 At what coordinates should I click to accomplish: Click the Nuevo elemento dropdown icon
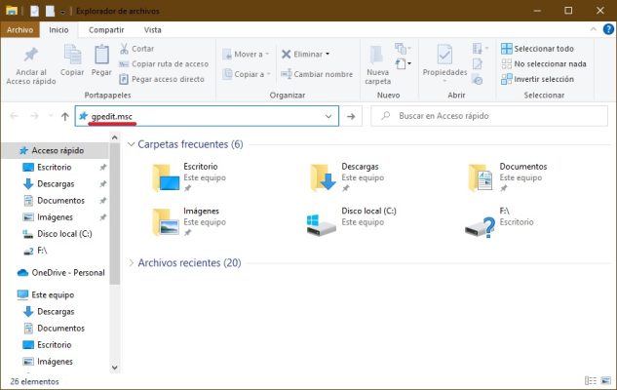(403, 49)
